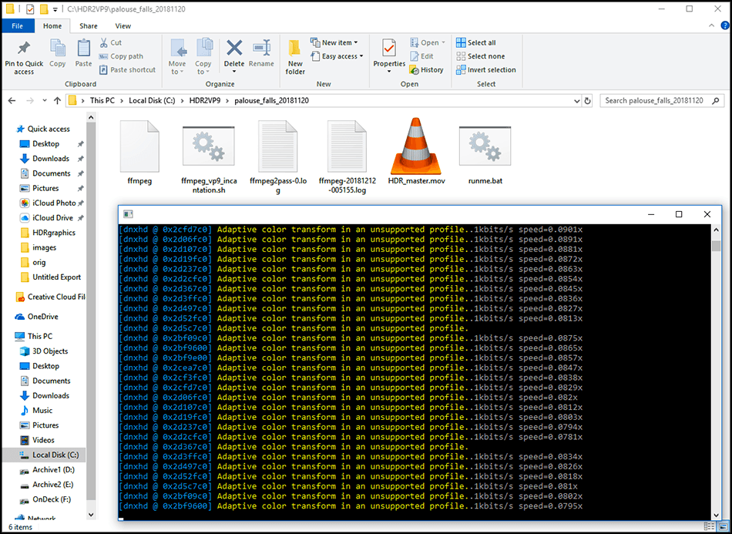Select the ffmpeg2pass-0.log file
Image resolution: width=732 pixels, height=534 pixels.
pos(277,156)
